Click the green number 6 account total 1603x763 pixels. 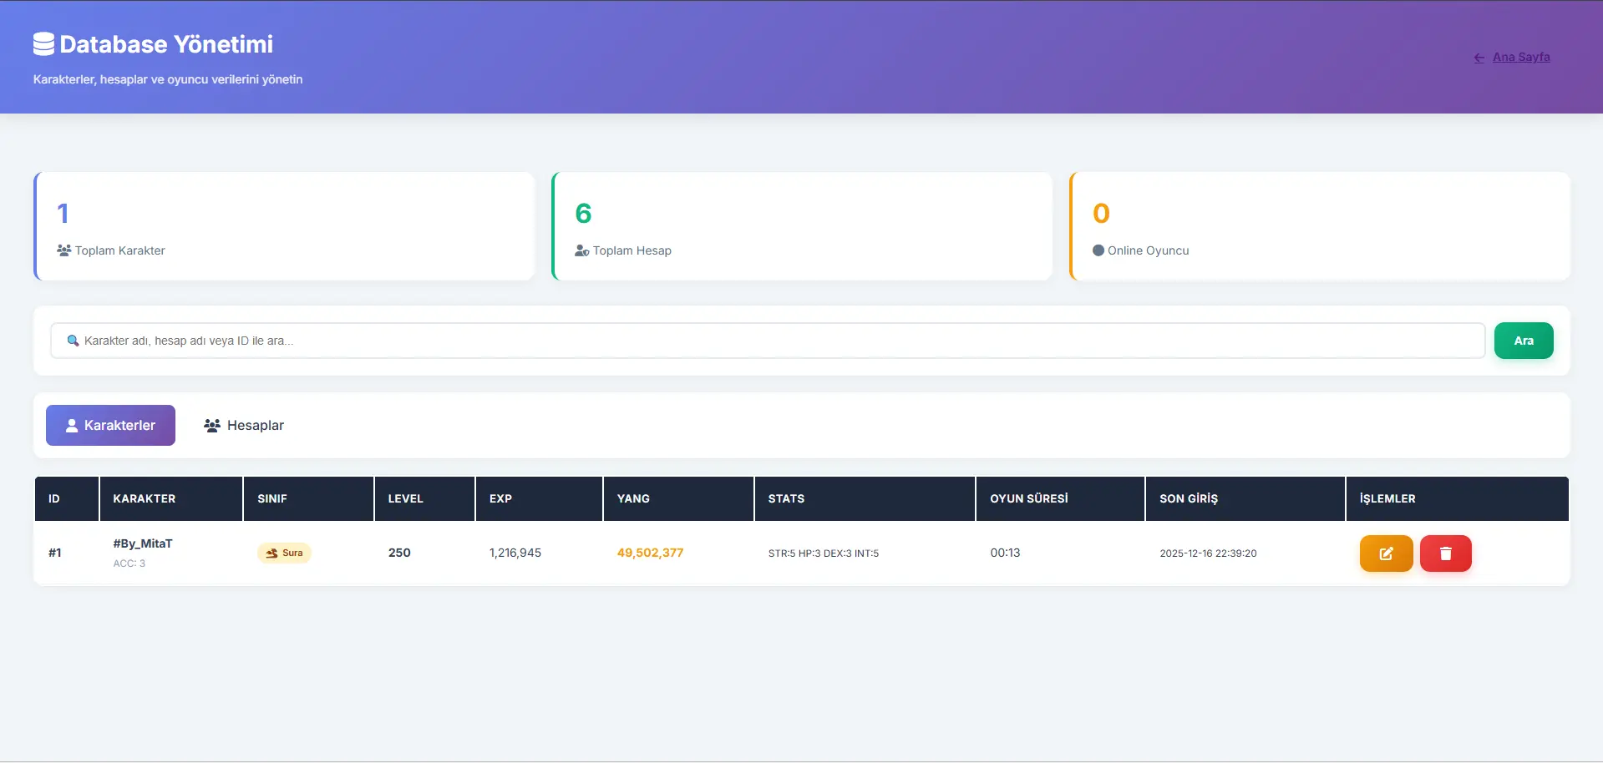pos(583,214)
